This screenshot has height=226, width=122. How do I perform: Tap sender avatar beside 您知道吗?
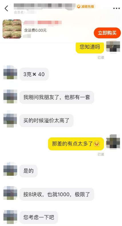113,47
